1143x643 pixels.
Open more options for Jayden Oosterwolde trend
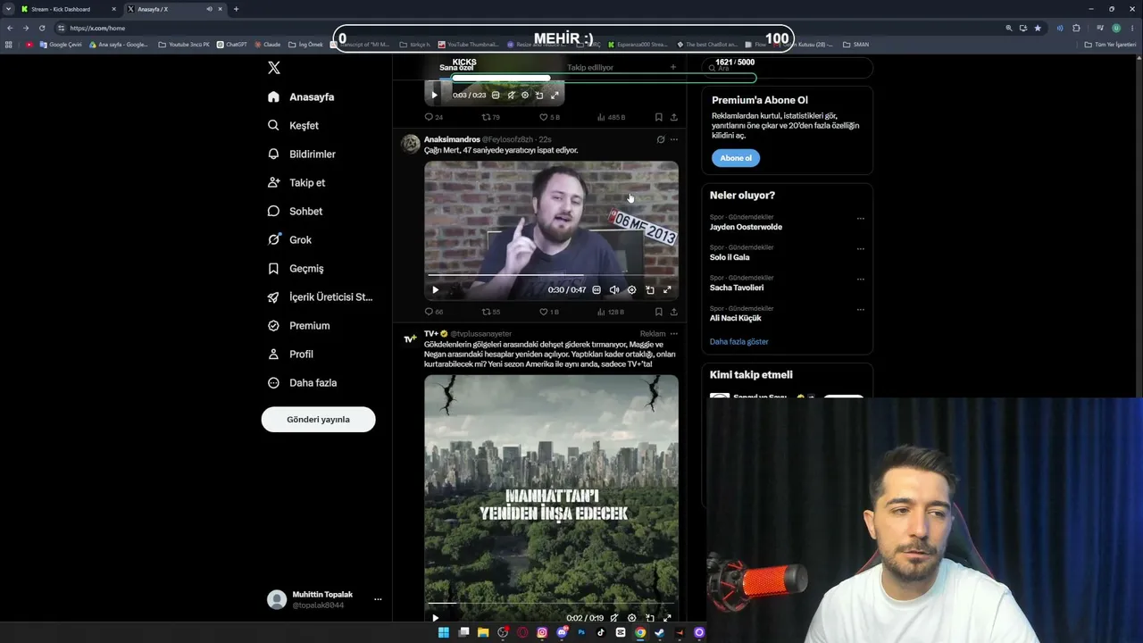pos(861,219)
